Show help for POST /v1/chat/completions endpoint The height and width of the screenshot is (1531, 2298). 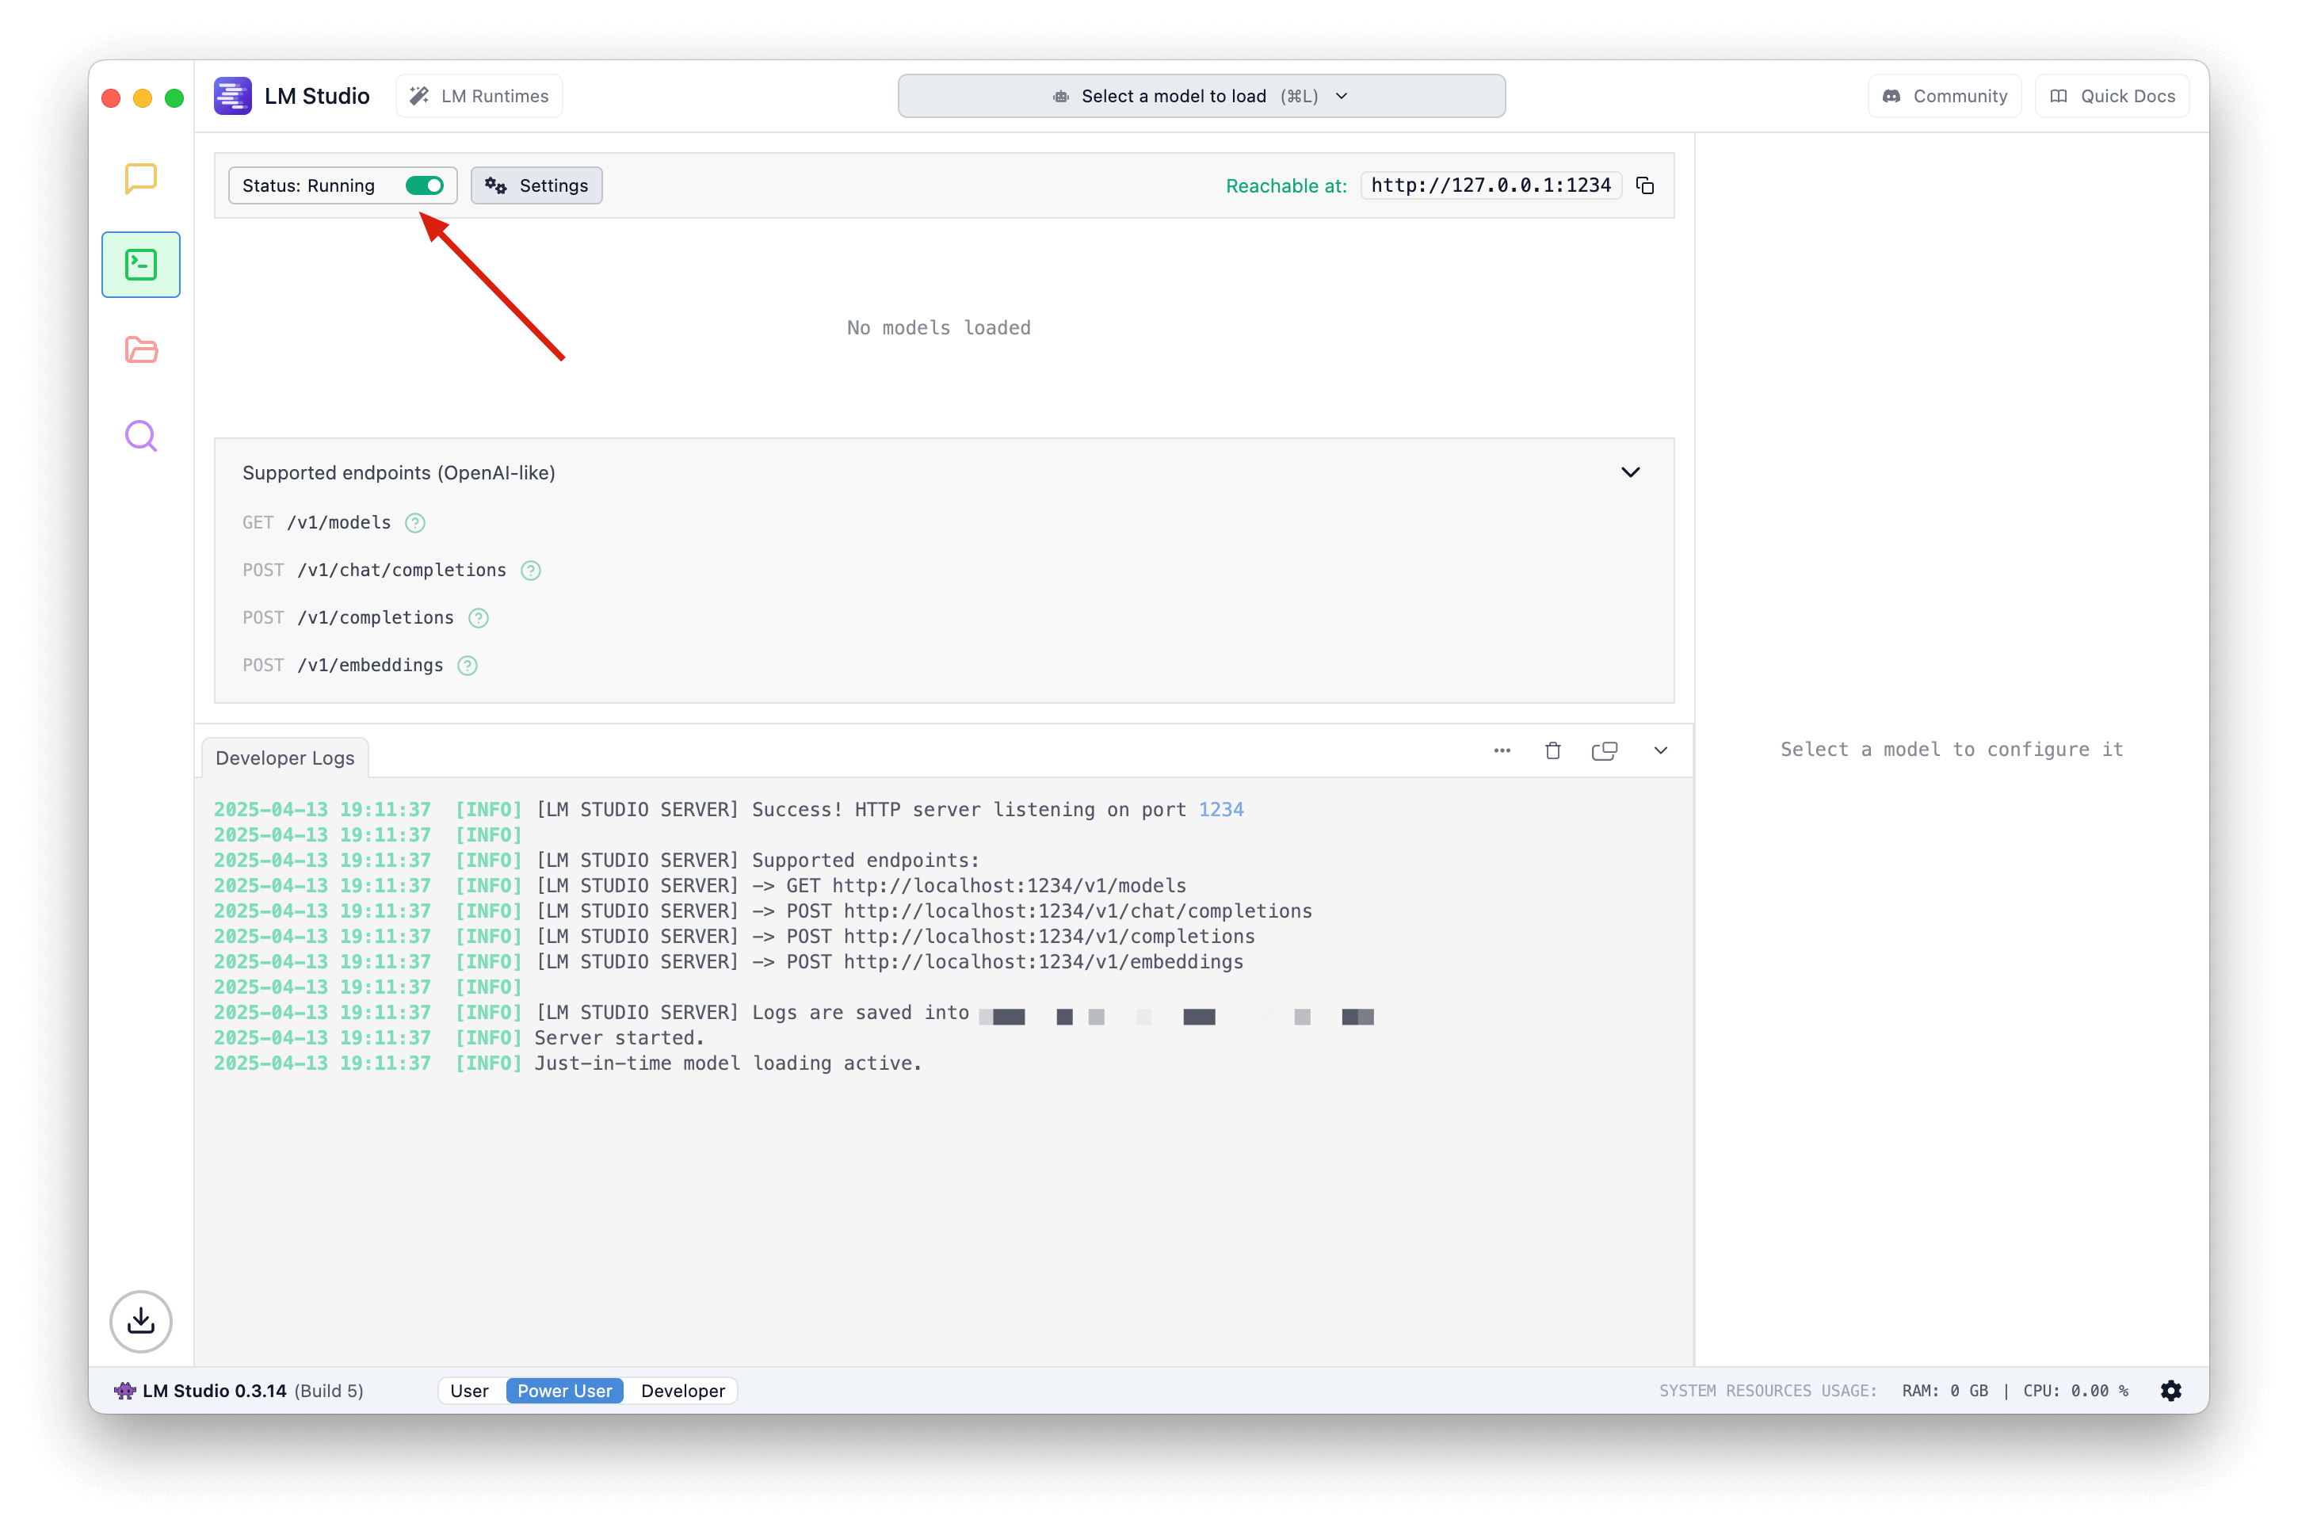[x=530, y=571]
